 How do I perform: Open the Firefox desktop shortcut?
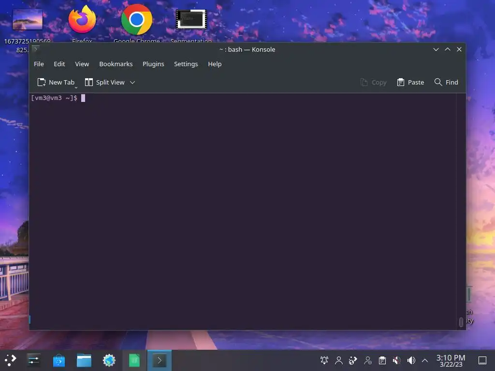(82, 24)
